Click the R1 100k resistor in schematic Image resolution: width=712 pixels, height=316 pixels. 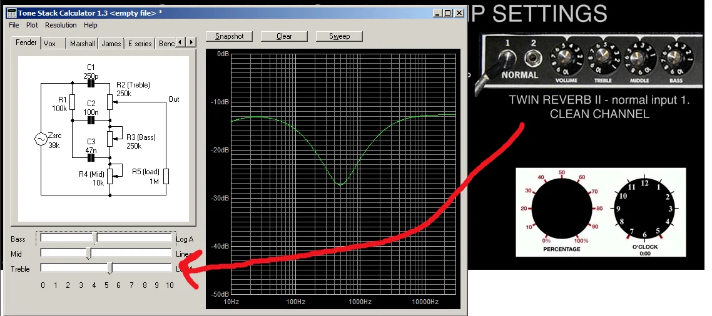coord(73,102)
